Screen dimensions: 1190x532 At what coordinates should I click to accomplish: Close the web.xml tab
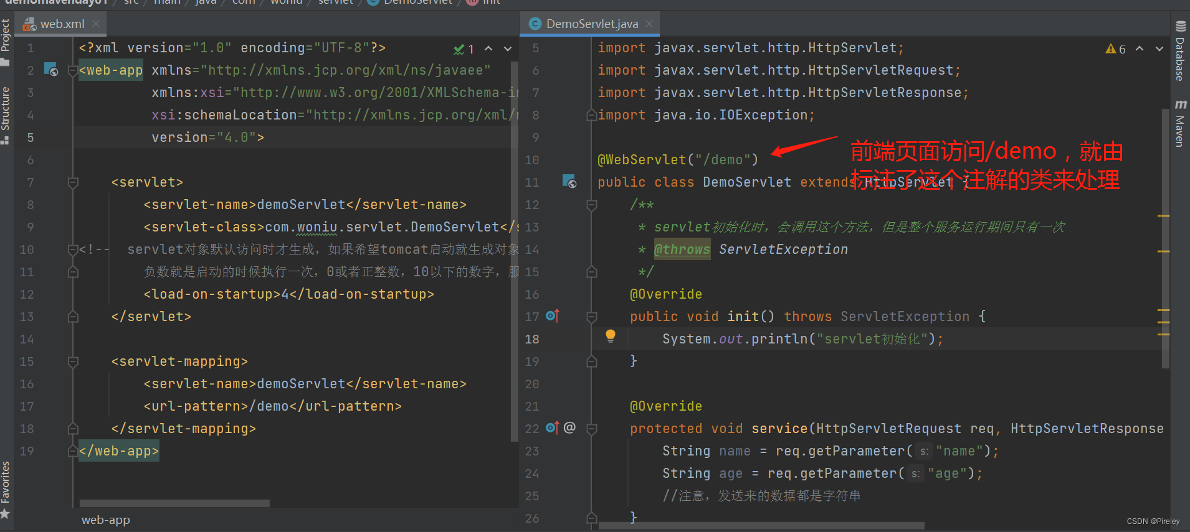pyautogui.click(x=96, y=24)
